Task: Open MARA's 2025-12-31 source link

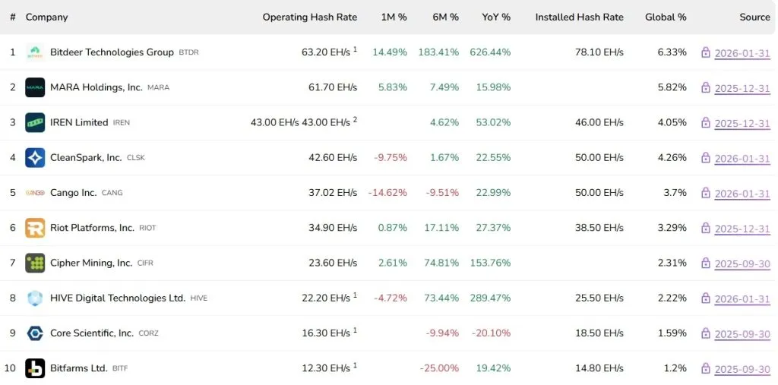Action: (742, 88)
